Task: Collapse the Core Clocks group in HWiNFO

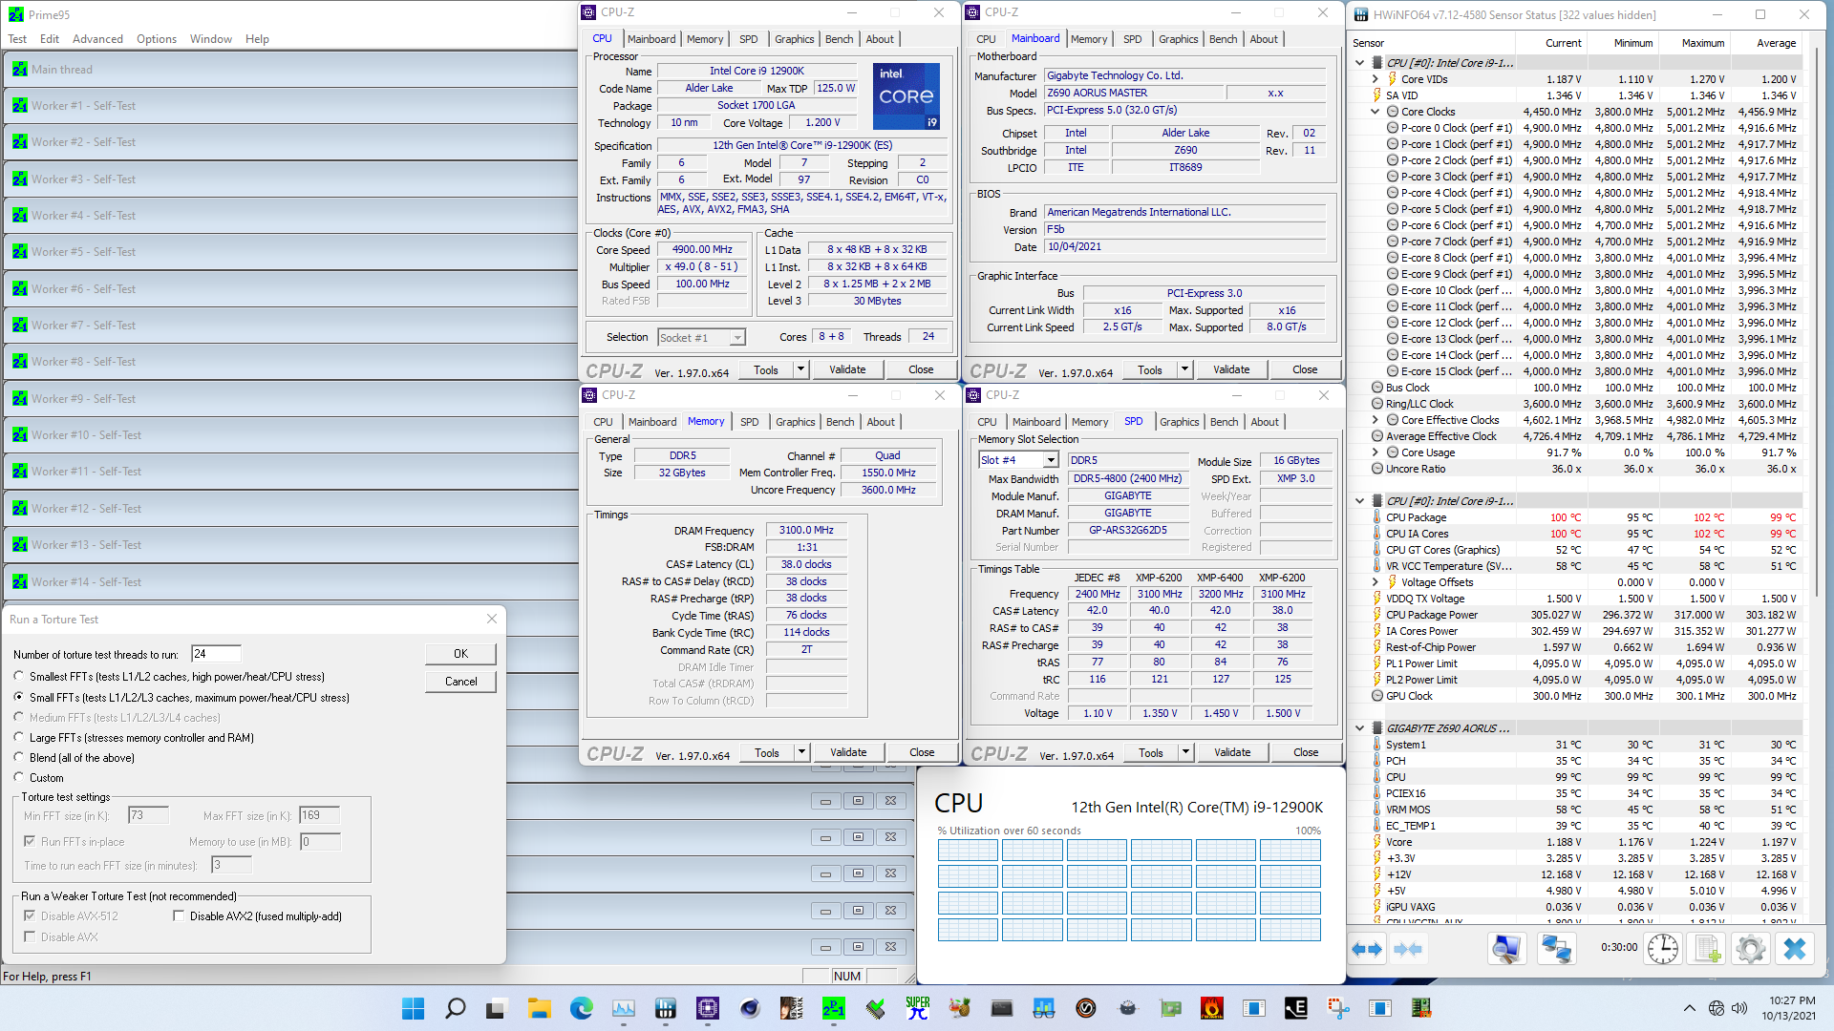Action: (1375, 112)
